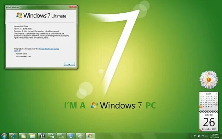Open the Windows Start orb
Screen dimensions: 222x139
4,136
